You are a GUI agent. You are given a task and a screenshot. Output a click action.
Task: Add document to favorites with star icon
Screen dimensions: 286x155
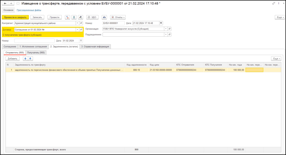click(18, 3)
